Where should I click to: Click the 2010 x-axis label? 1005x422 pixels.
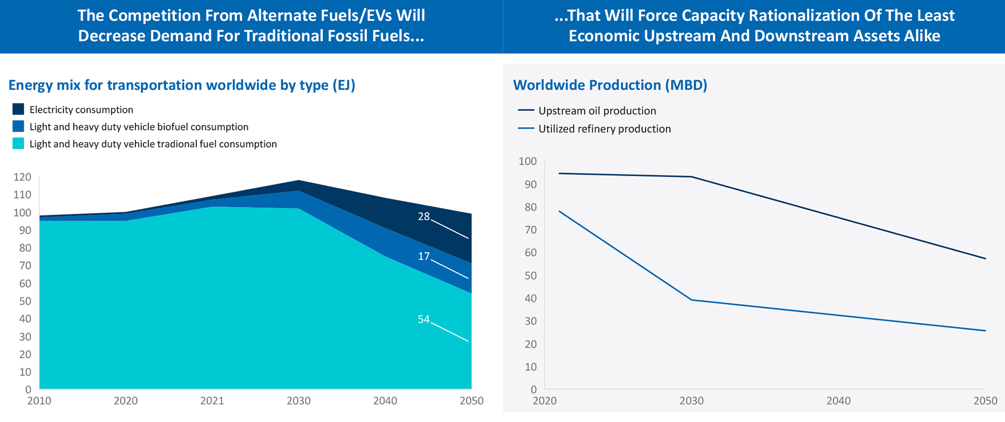click(x=39, y=401)
